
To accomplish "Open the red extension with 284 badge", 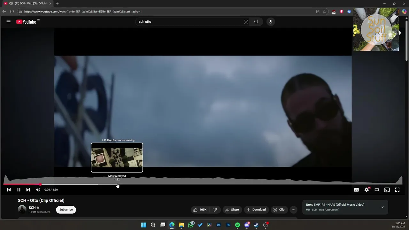I will pyautogui.click(x=334, y=12).
